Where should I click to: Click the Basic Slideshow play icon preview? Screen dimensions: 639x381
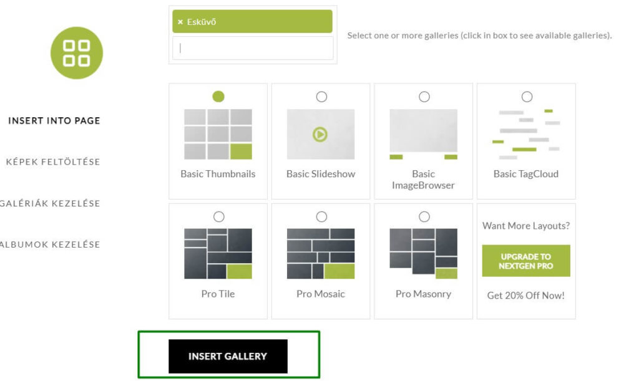[x=321, y=134]
